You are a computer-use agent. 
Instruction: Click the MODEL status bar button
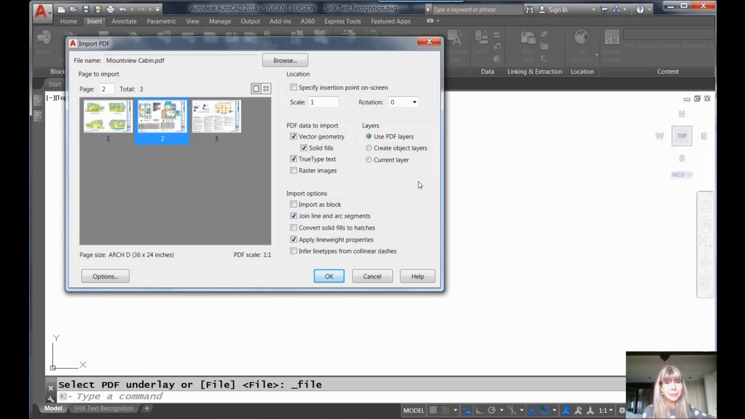point(414,410)
